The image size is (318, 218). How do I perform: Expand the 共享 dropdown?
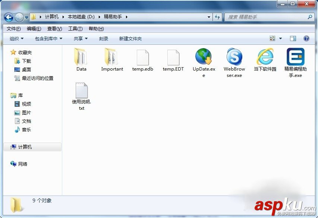[x=81, y=38]
